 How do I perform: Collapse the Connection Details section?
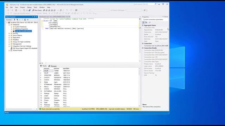click(x=143, y=48)
